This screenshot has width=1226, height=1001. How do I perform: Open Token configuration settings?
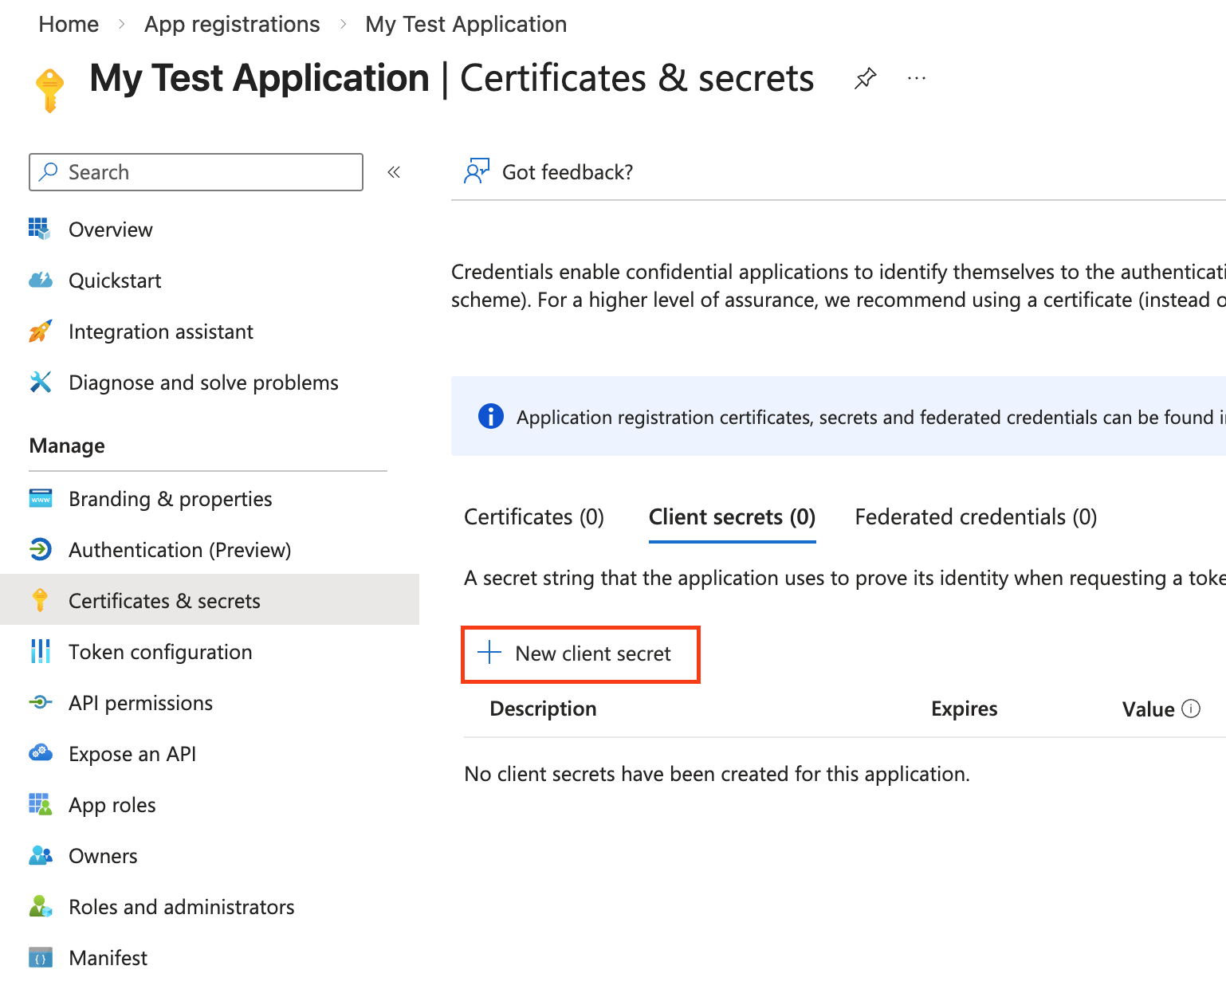pos(159,652)
